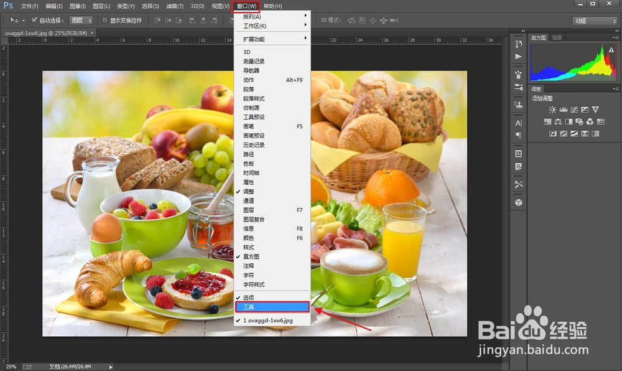Switch to the 信息 panel tab
This screenshot has height=371, width=622.
(x=557, y=37)
